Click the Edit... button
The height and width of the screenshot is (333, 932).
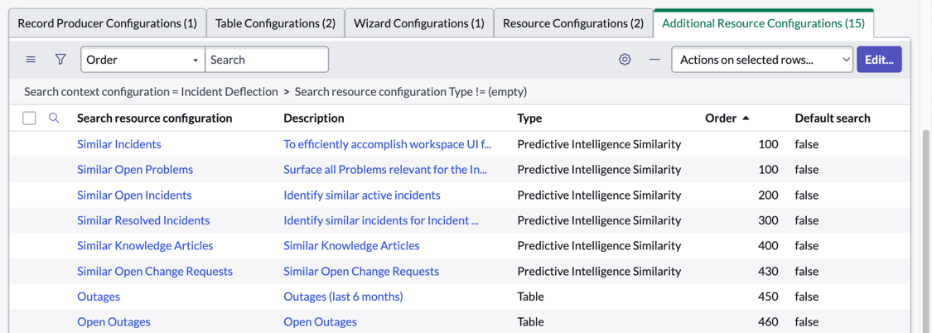click(x=879, y=60)
